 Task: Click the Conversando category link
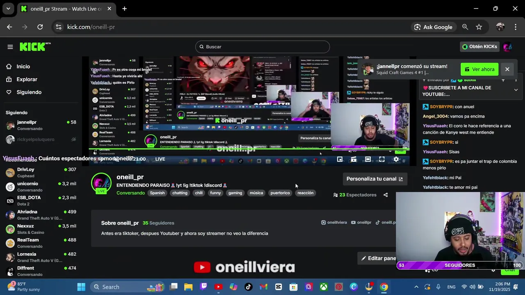[130, 193]
